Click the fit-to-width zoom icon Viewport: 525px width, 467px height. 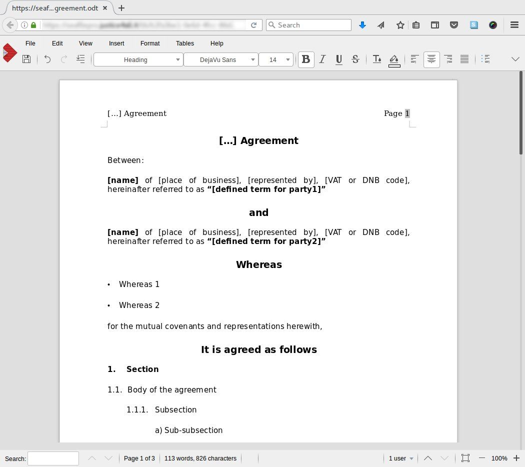pos(465,458)
